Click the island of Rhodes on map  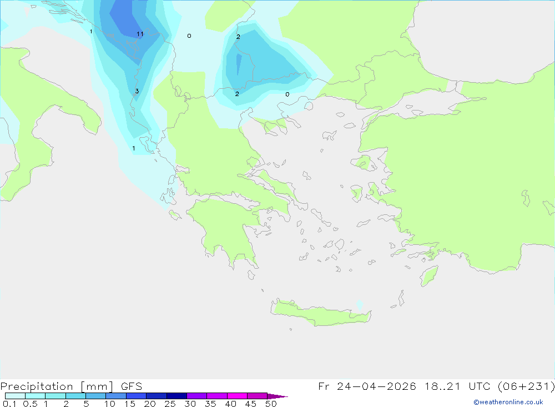click(x=429, y=275)
